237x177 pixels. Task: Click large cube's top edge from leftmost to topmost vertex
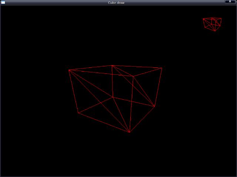tap(90, 67)
